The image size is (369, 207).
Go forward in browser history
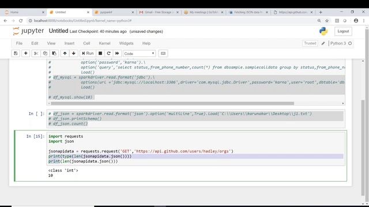tap(13, 21)
